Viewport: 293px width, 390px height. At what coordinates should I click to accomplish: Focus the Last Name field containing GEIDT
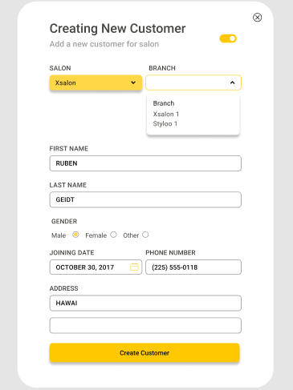(145, 199)
